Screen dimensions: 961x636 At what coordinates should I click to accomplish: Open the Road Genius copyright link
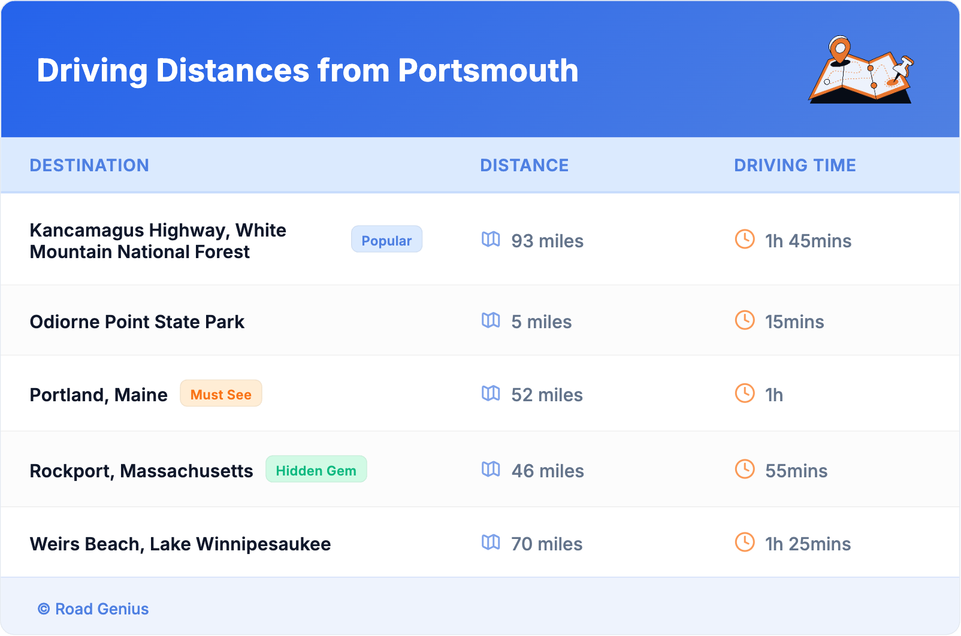[93, 609]
